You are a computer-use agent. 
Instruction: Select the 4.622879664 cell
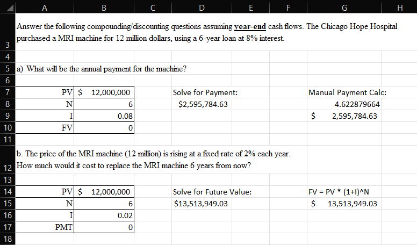(x=344, y=104)
